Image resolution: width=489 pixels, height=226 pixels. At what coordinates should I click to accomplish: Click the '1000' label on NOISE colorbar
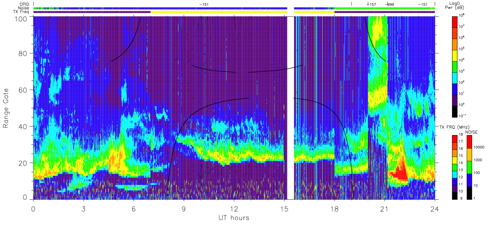click(x=478, y=159)
